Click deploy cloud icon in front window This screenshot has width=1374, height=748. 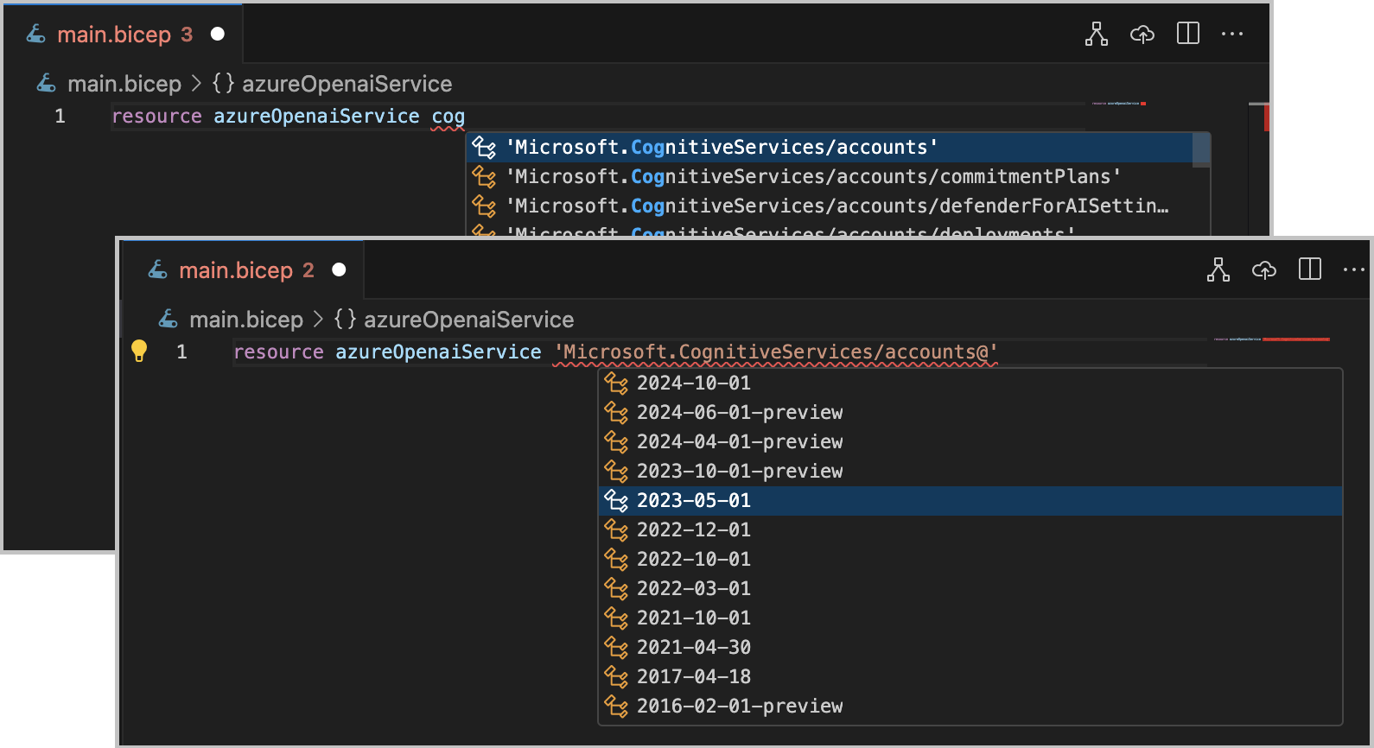[1264, 270]
